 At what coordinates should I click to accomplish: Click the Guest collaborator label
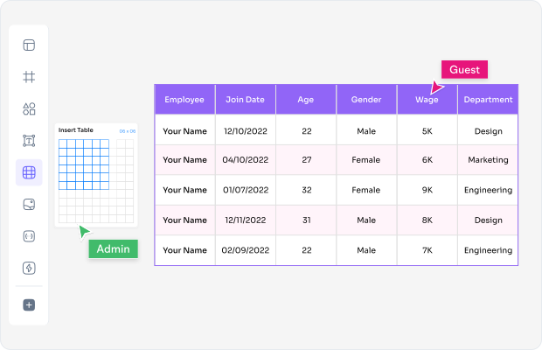[x=464, y=70]
